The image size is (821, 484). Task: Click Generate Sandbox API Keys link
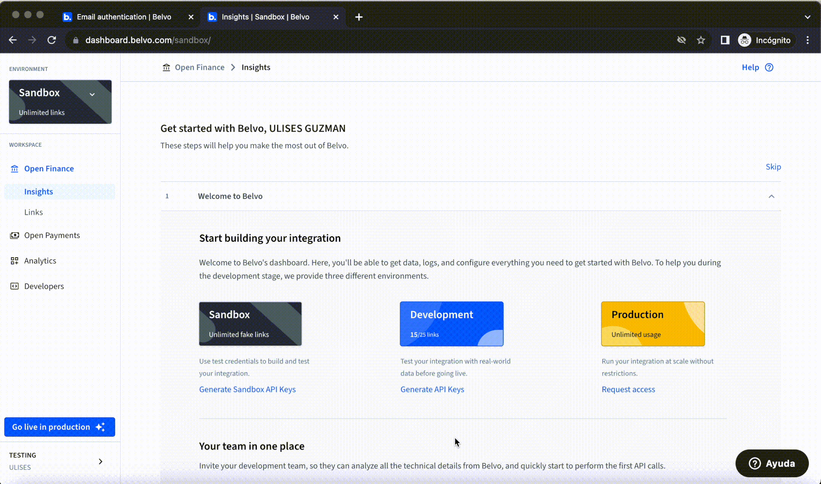coord(247,390)
